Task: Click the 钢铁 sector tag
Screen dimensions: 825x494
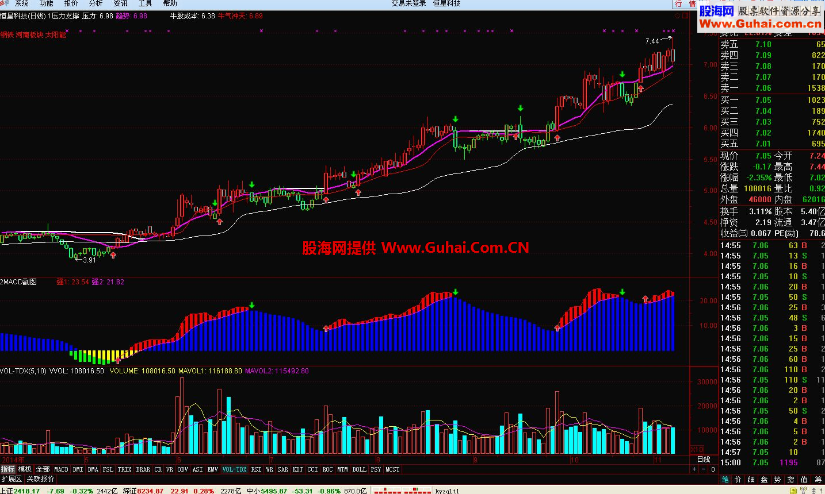Action: tap(7, 35)
